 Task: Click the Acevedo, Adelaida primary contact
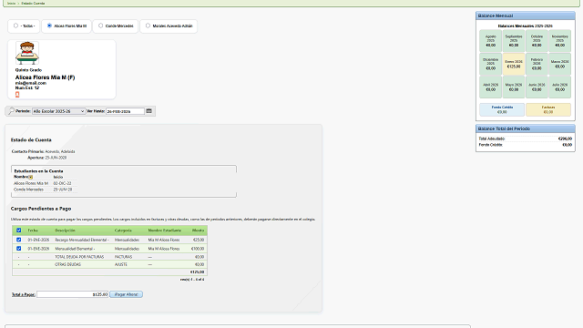click(x=60, y=151)
